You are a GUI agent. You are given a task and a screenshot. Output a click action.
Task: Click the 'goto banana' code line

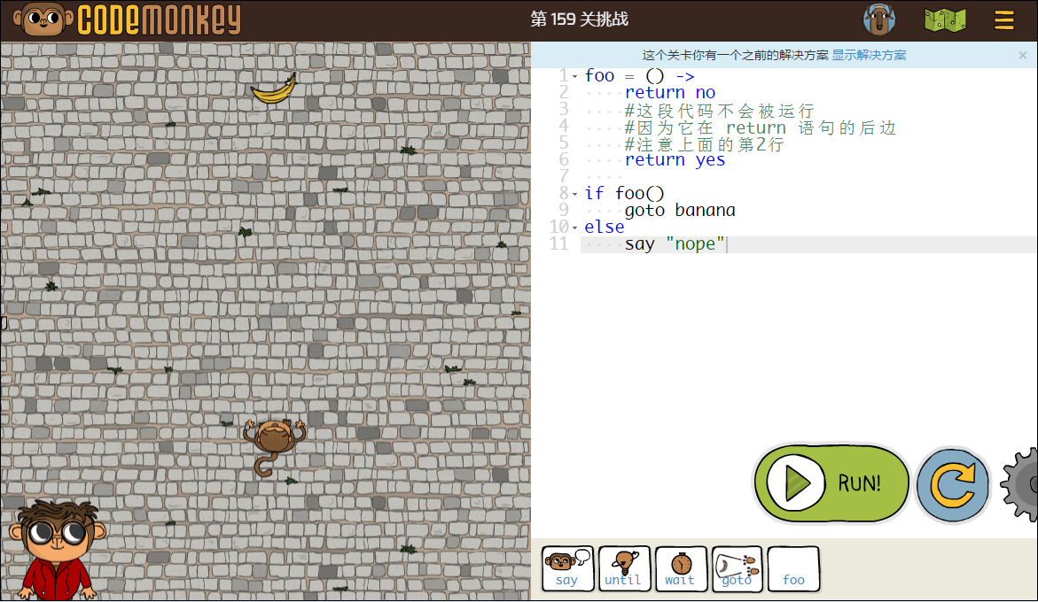(680, 210)
